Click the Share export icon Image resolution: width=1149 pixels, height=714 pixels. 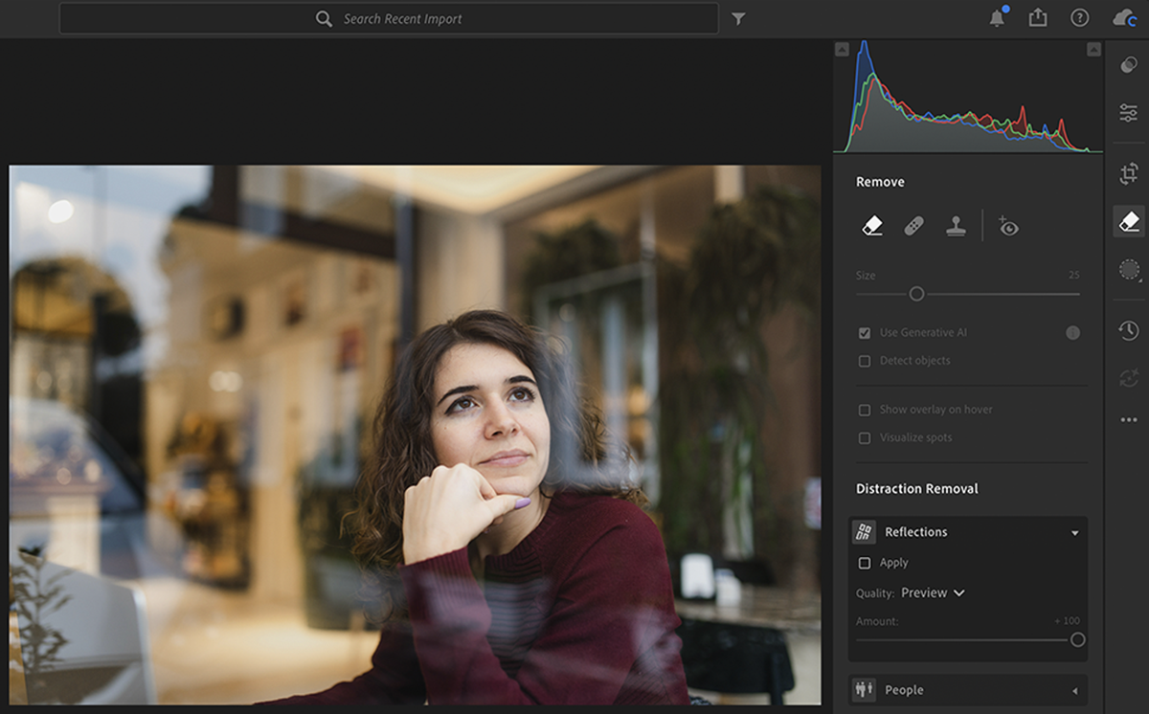click(1038, 18)
